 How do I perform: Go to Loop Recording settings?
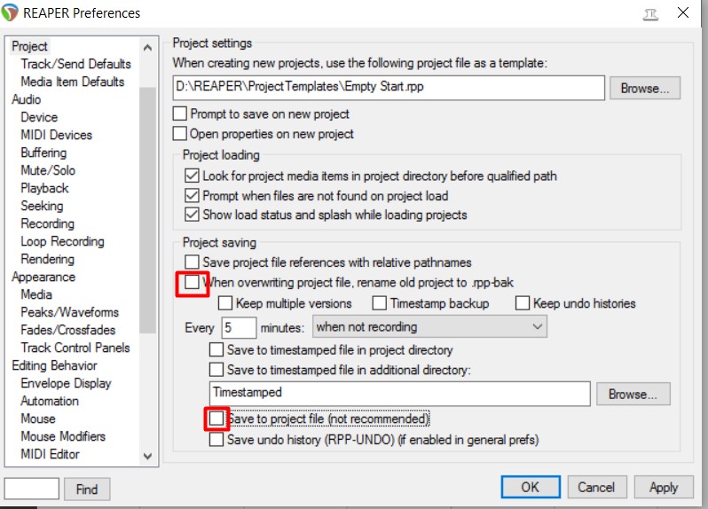click(62, 241)
